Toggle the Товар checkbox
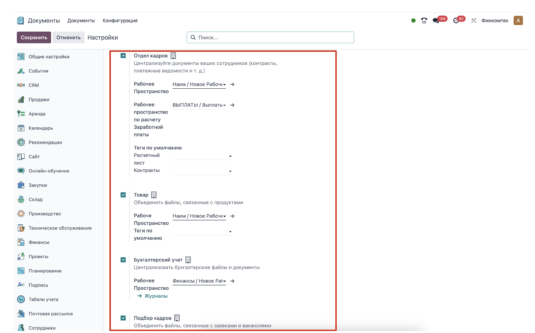 tap(123, 195)
